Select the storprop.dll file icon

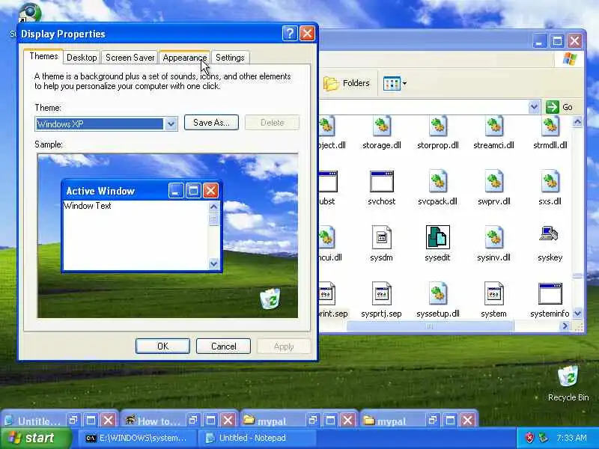(438, 126)
